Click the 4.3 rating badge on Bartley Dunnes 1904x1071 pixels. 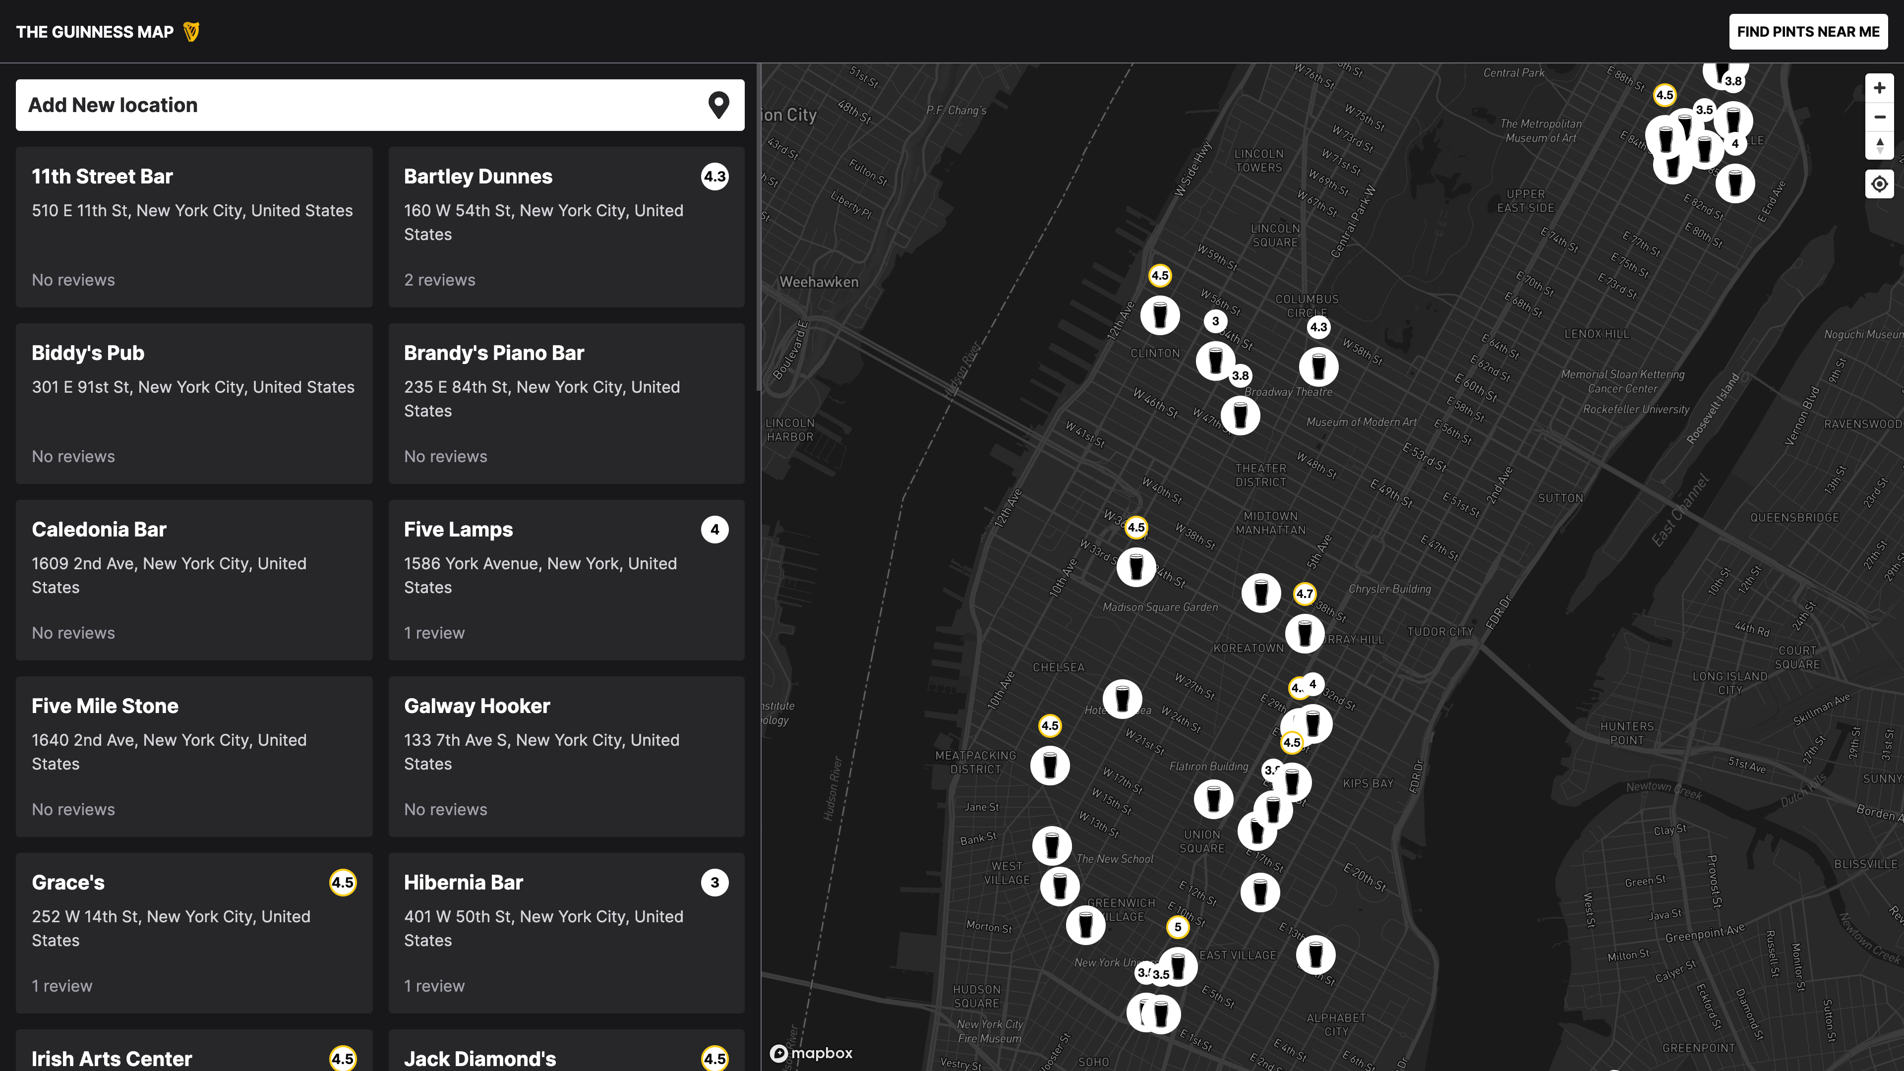point(714,177)
